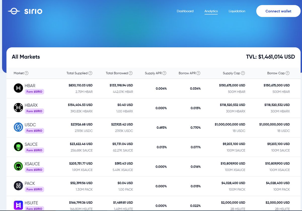Image resolution: width=302 pixels, height=211 pixels.
Task: Click HSUITE borrowed value $1,489.81 USD
Action: pyautogui.click(x=123, y=202)
